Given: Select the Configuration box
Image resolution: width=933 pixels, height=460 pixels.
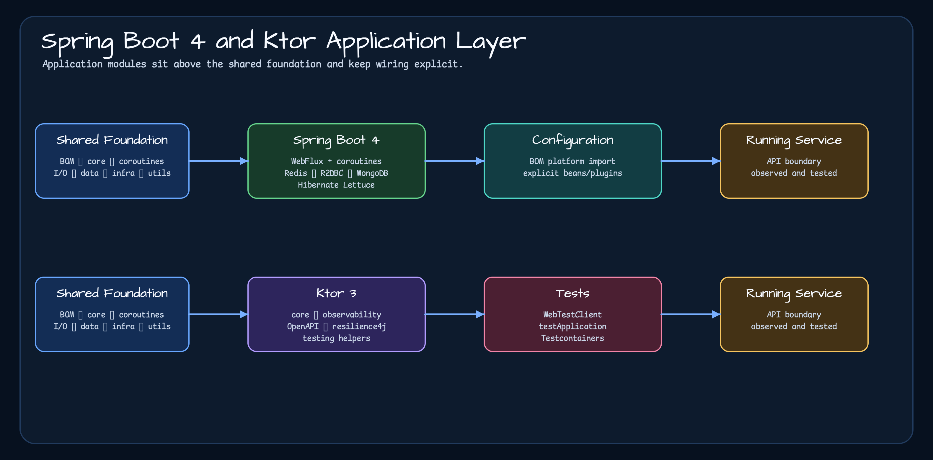Looking at the screenshot, I should (572, 161).
